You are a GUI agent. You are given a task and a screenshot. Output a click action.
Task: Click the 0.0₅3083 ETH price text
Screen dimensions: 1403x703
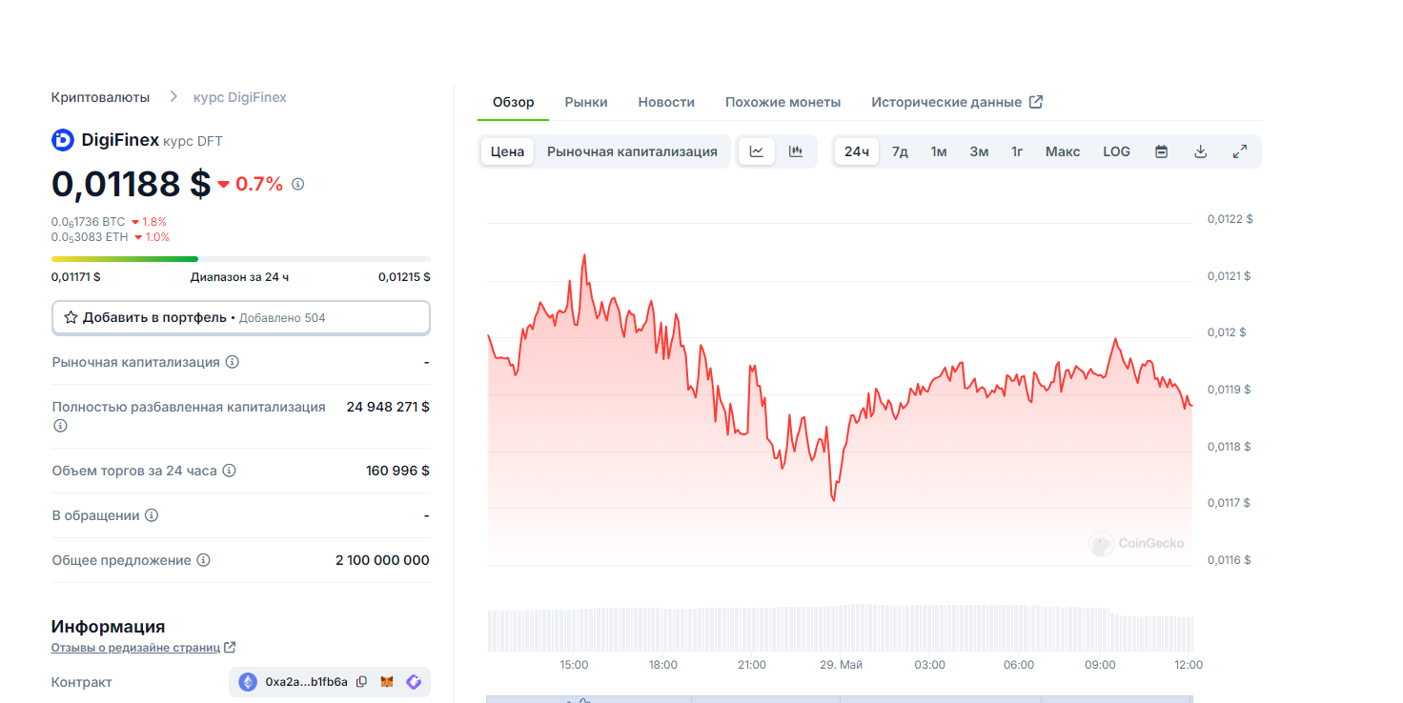tap(90, 237)
